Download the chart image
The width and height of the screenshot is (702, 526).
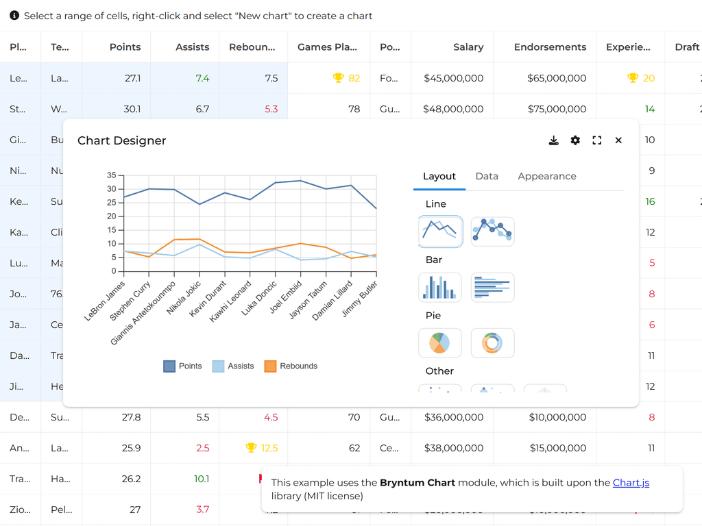[x=554, y=140]
